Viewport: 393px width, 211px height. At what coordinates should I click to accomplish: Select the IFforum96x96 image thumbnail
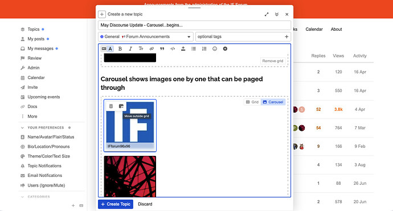tap(130, 125)
